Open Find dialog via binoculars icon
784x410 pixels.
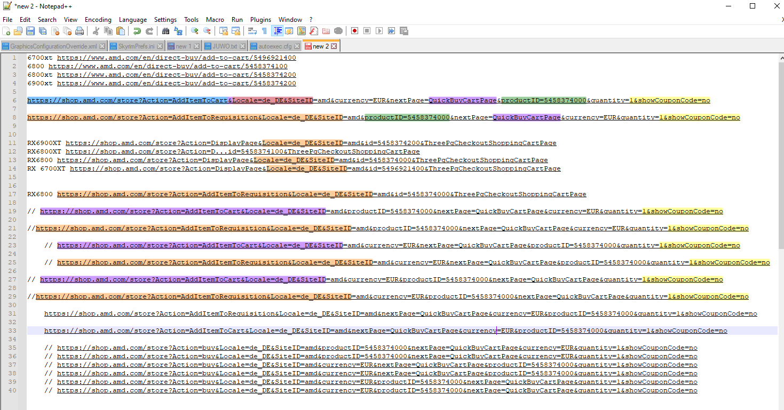pyautogui.click(x=166, y=31)
